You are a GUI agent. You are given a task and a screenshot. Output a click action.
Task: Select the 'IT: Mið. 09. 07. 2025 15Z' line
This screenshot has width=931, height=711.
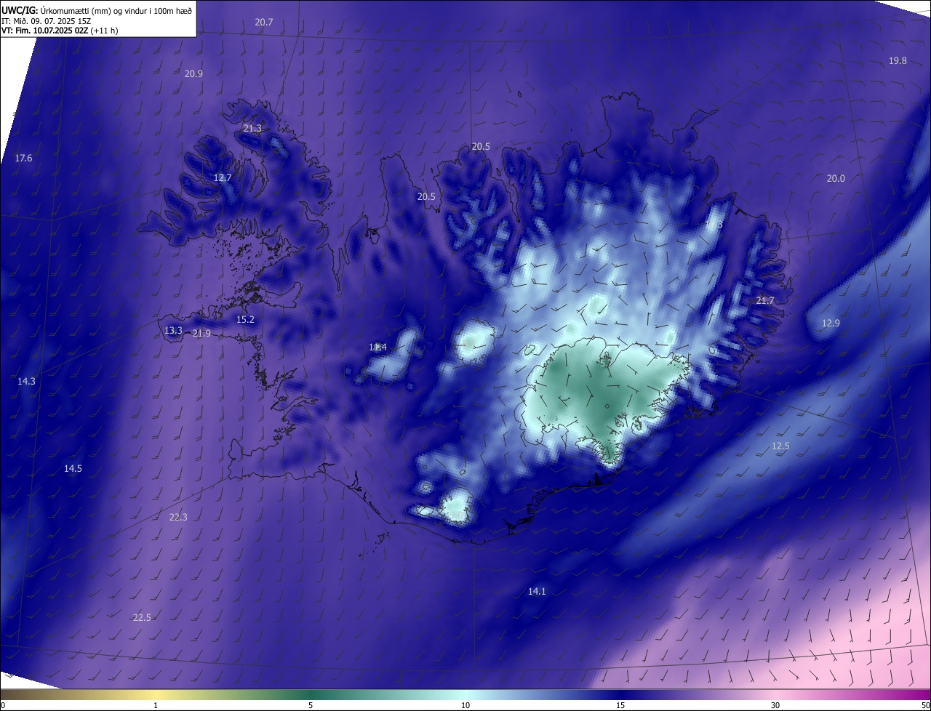point(46,21)
